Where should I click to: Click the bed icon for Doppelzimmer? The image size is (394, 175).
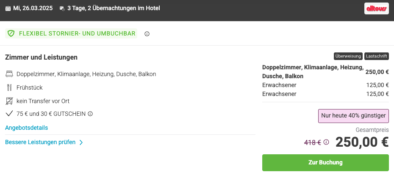point(9,74)
